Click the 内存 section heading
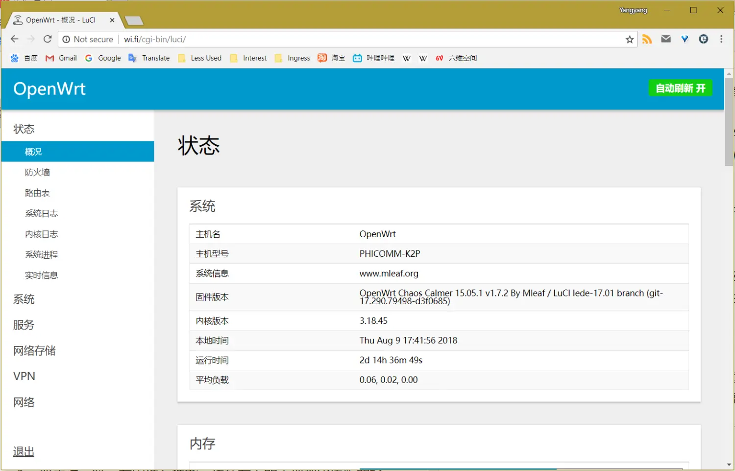 coord(202,444)
